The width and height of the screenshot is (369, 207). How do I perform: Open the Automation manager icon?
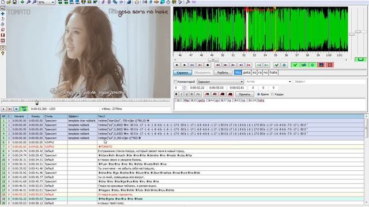click(x=129, y=2)
